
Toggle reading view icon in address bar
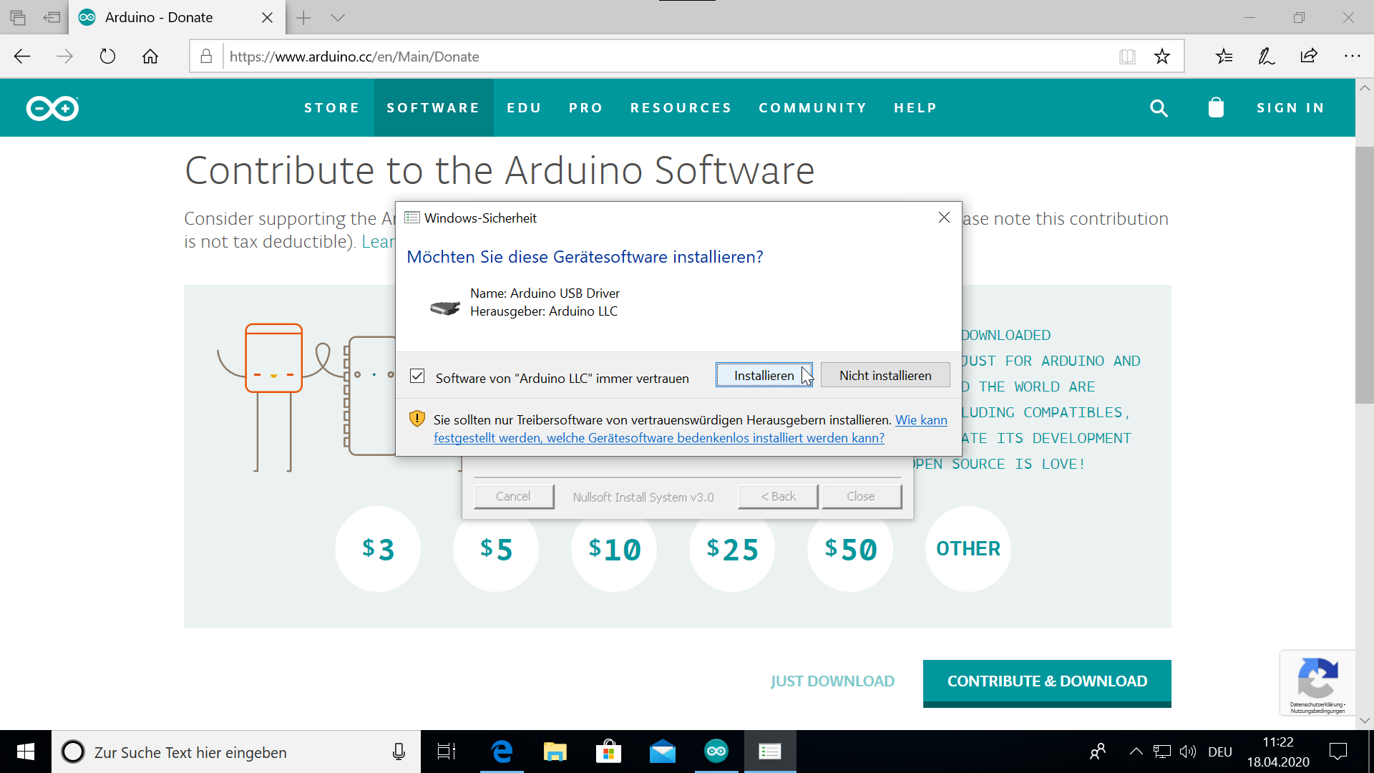pos(1127,57)
